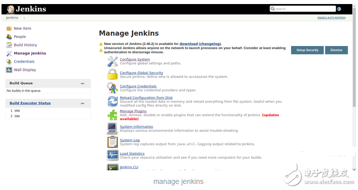Click the Configure Credentials keys icon
The image size is (358, 190).
[112, 88]
